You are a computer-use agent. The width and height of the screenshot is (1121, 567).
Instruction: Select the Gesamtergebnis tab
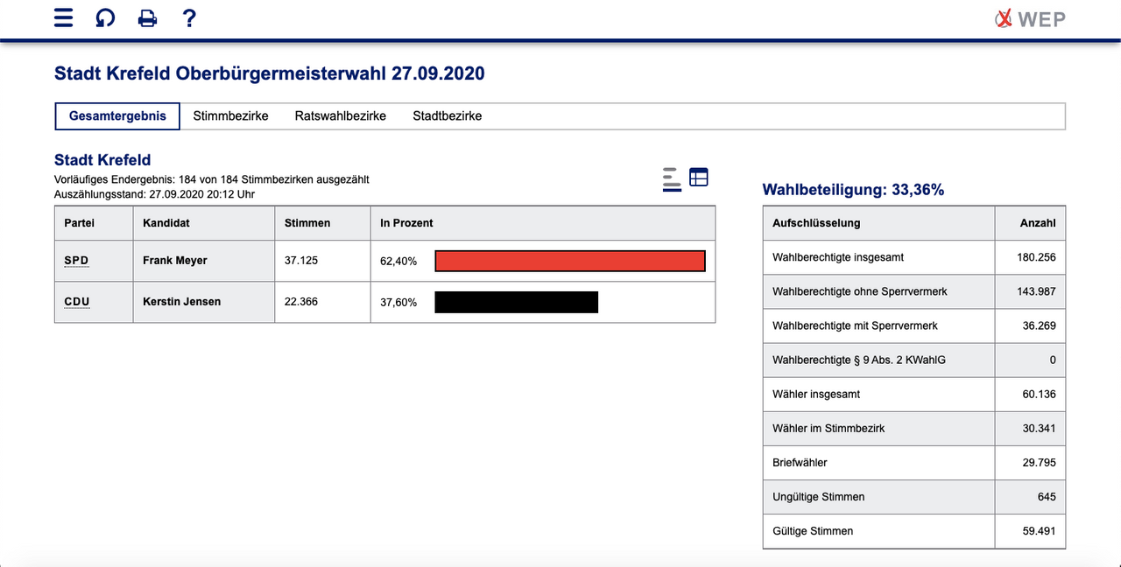(x=117, y=116)
